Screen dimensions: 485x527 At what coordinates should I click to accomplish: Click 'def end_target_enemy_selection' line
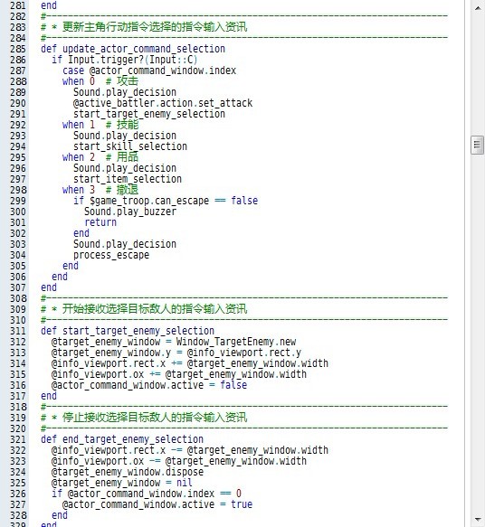point(122,439)
